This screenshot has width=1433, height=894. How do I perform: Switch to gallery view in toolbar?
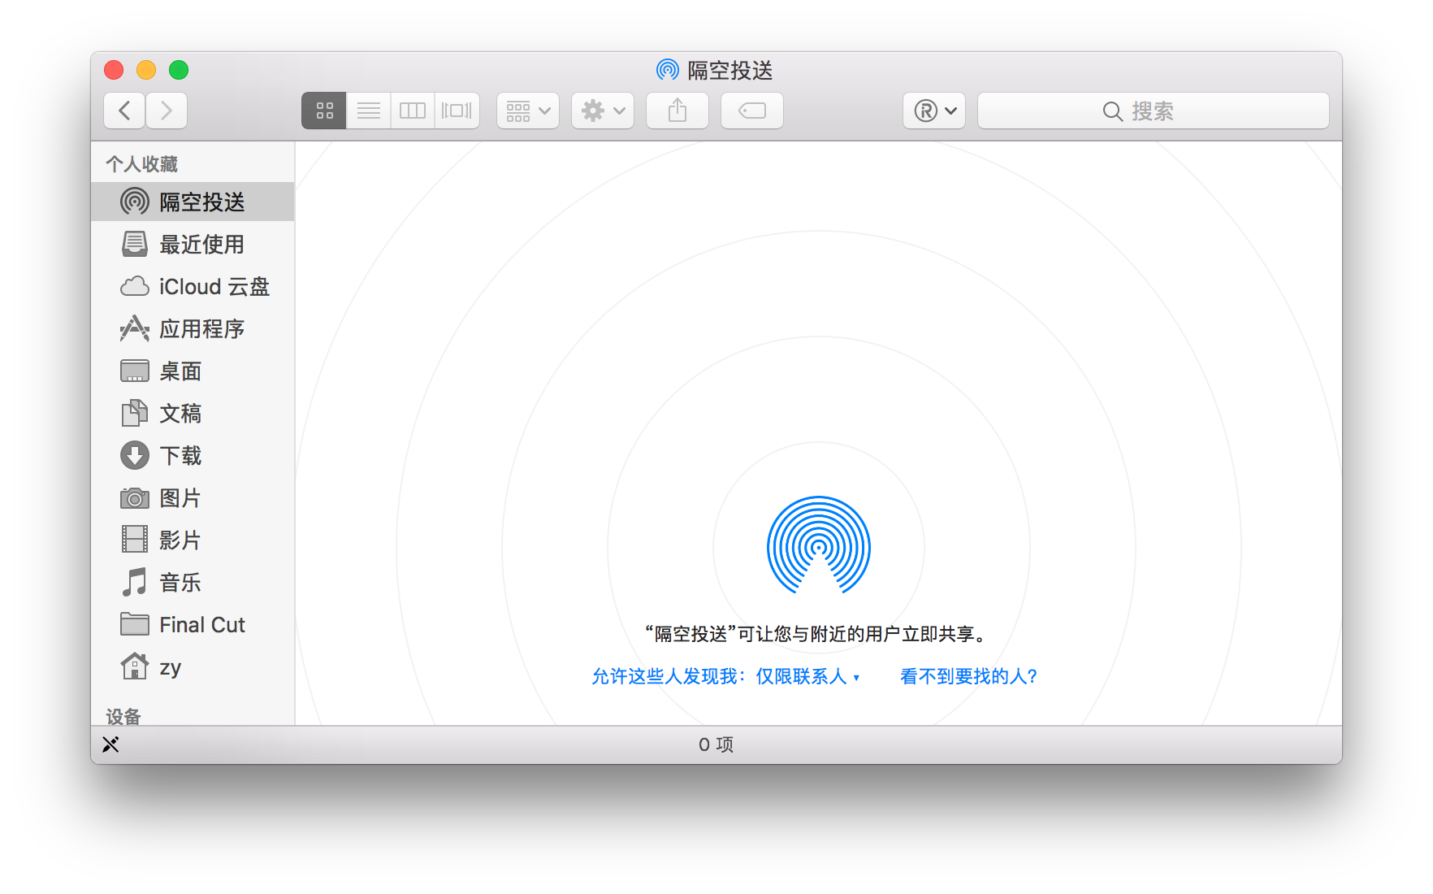(457, 111)
